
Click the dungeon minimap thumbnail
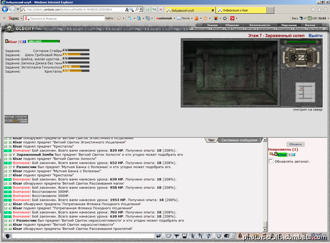tap(305, 93)
